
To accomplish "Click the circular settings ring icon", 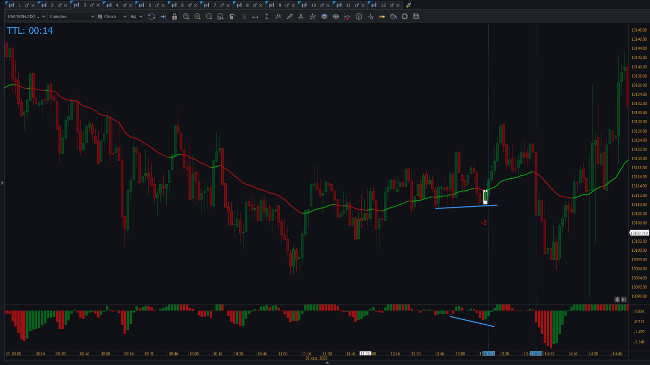I will (405, 17).
